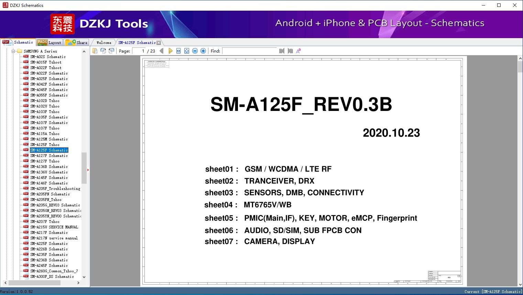
Task: Open SM-A025F Schematic file
Action: click(x=49, y=79)
